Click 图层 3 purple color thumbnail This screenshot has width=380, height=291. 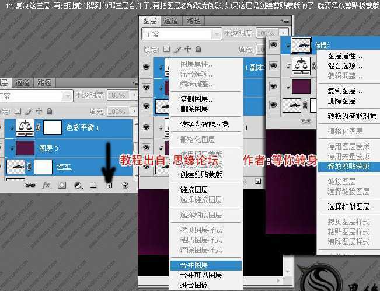coord(25,148)
